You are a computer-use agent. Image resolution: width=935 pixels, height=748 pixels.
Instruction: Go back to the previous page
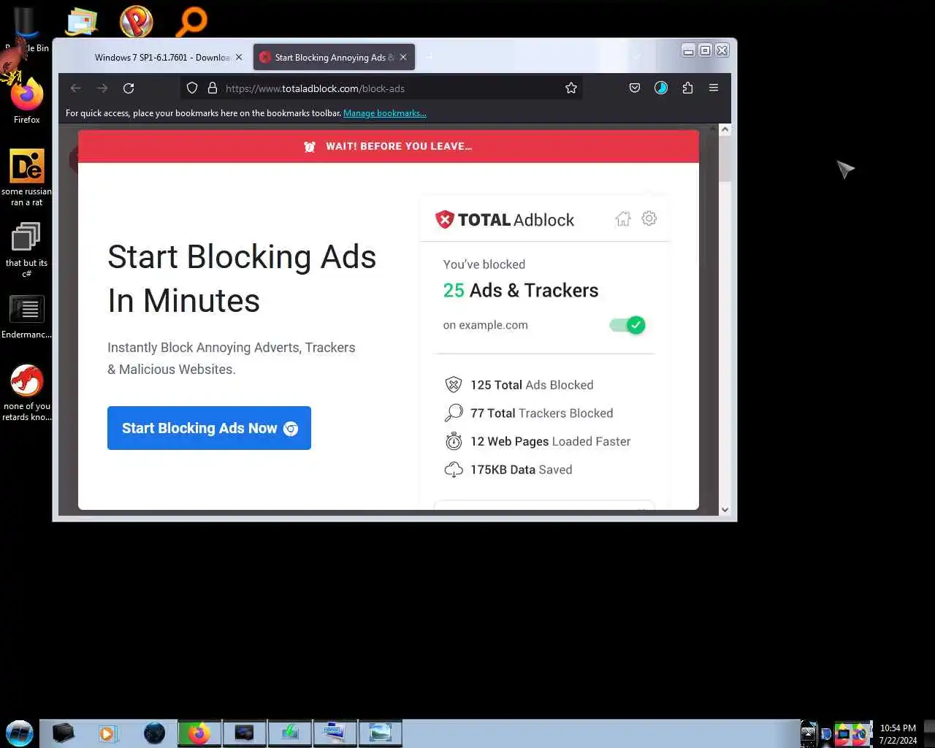[75, 88]
